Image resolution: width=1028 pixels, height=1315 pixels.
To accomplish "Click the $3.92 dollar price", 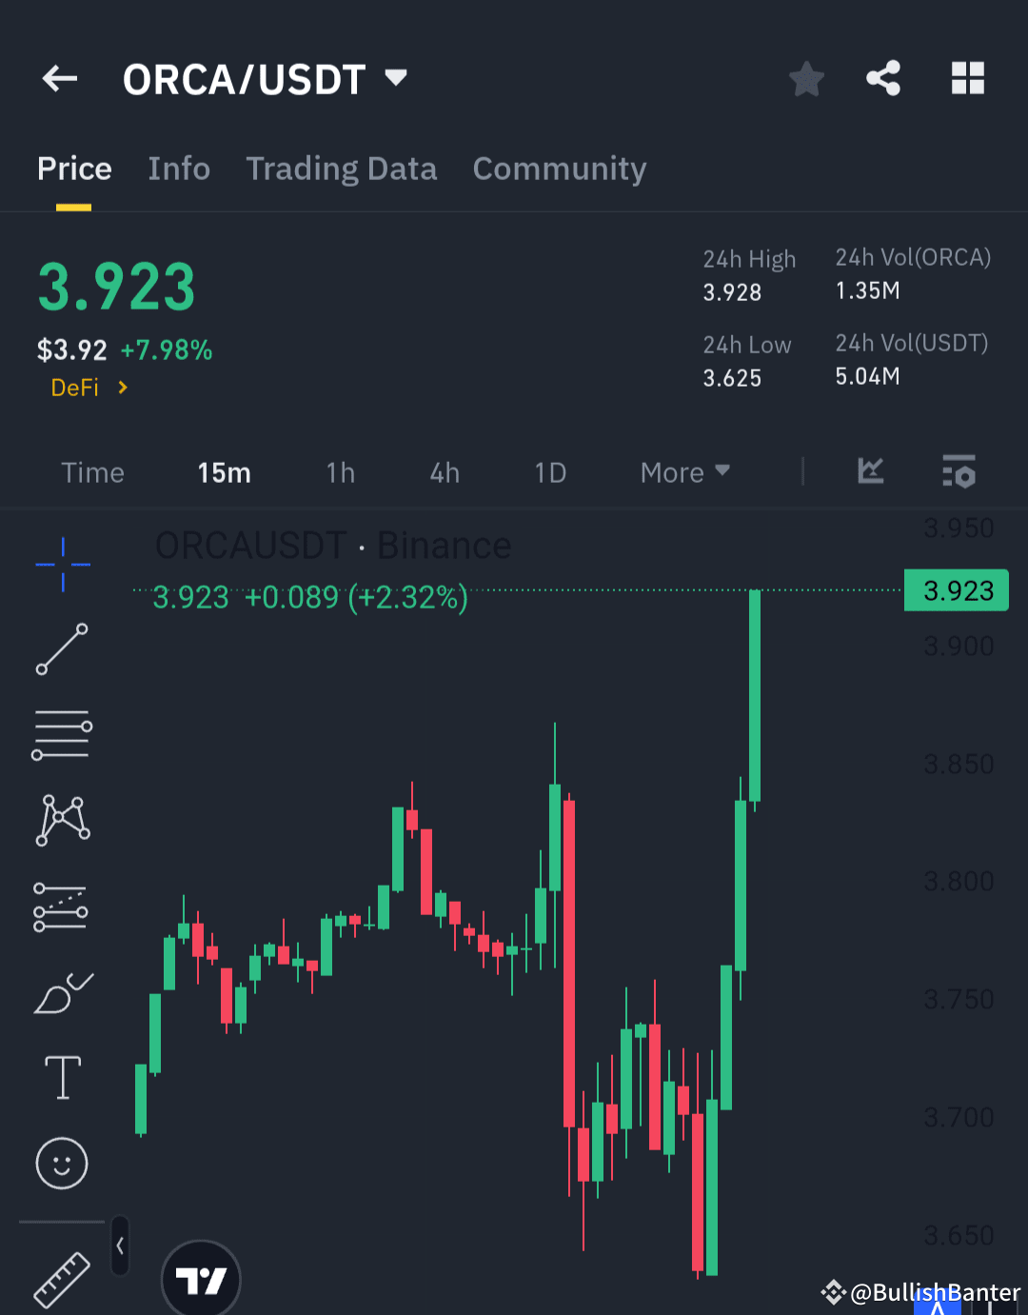I will [71, 350].
